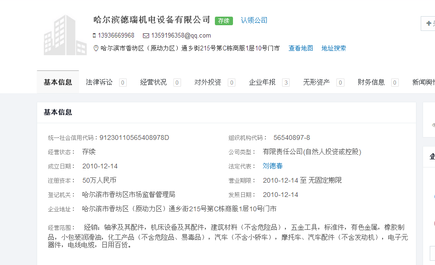
Task: Click the company building logo placeholder
Action: pos(59,36)
